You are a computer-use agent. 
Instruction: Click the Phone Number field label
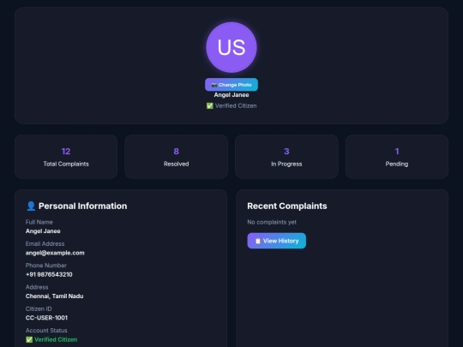click(46, 266)
